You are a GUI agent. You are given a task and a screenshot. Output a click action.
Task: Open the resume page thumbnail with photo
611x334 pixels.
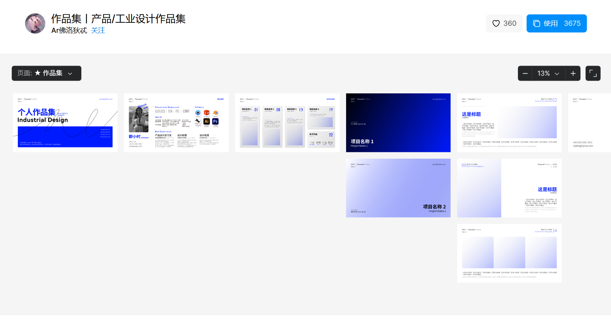point(176,123)
